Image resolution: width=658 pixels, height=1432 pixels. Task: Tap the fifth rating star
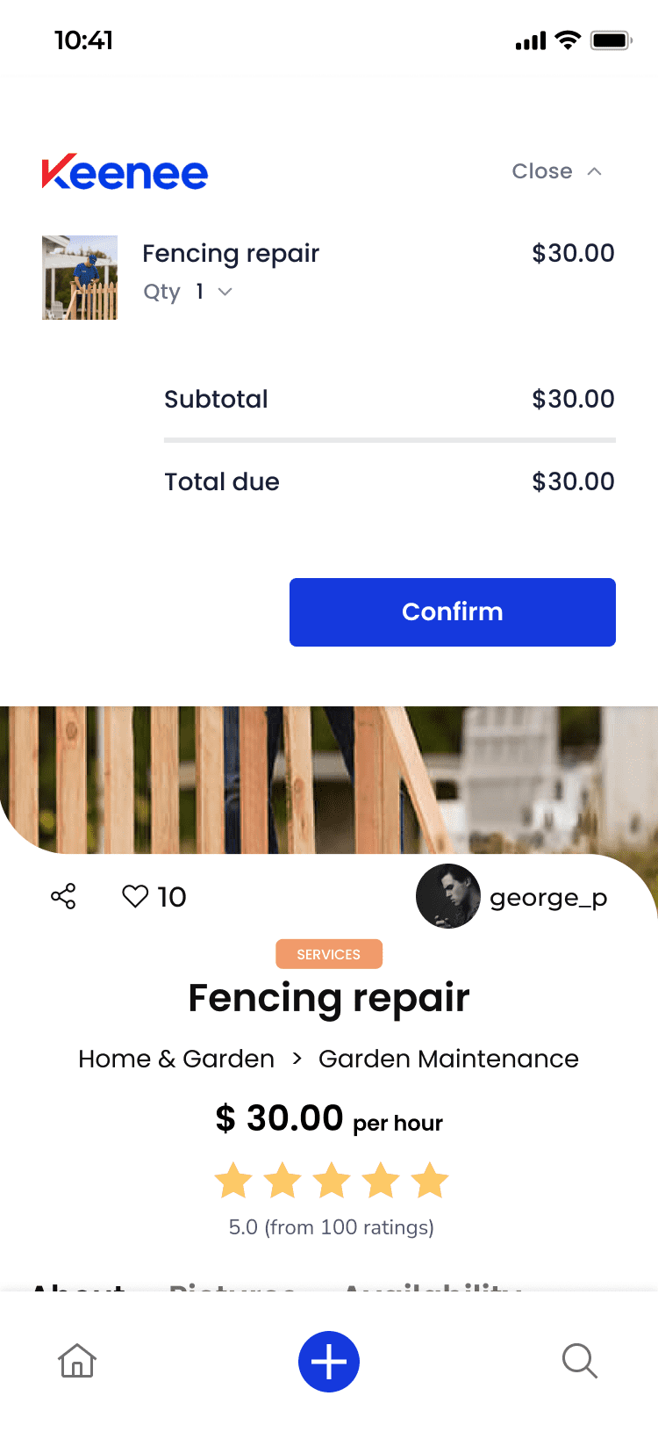[430, 1181]
